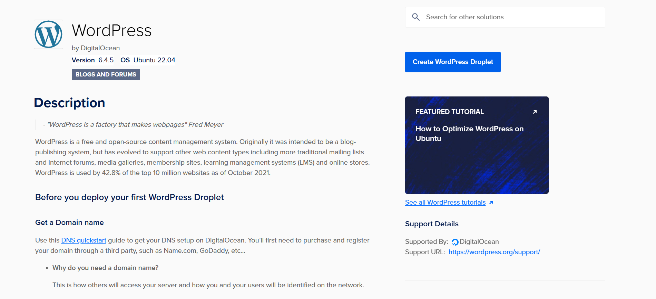Image resolution: width=656 pixels, height=299 pixels.
Task: Click the Version 6.4.5 text
Action: tap(92, 60)
